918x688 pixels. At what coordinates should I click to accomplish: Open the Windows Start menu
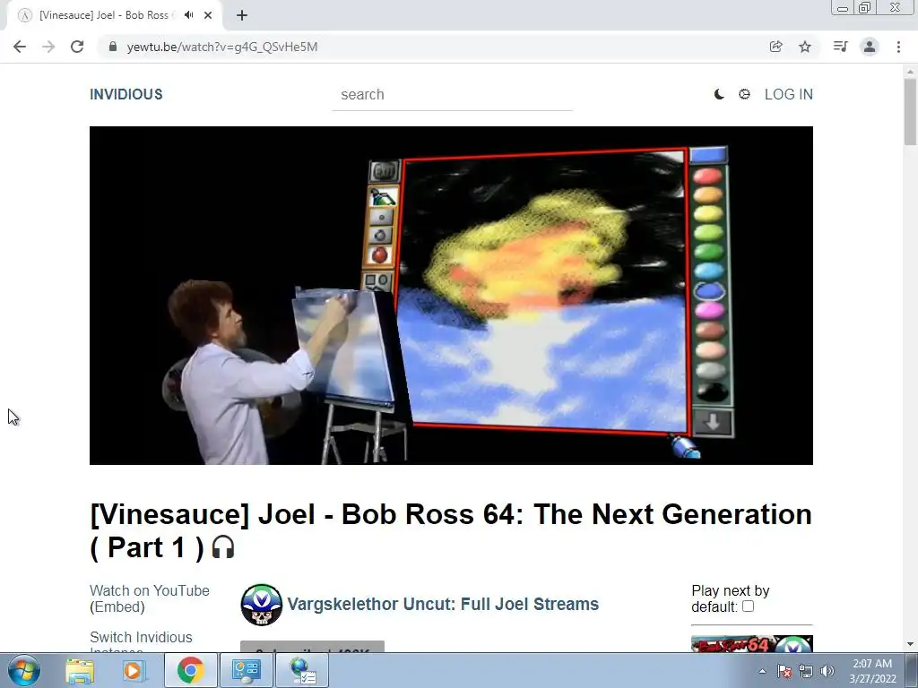pos(23,670)
